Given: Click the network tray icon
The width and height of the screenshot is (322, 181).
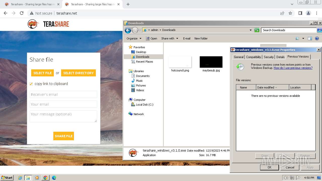Looking at the screenshot, I should coord(292,178).
